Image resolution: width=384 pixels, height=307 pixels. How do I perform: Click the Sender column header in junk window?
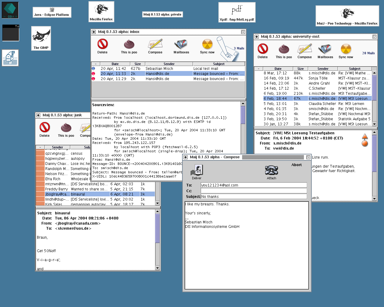(x=57, y=147)
